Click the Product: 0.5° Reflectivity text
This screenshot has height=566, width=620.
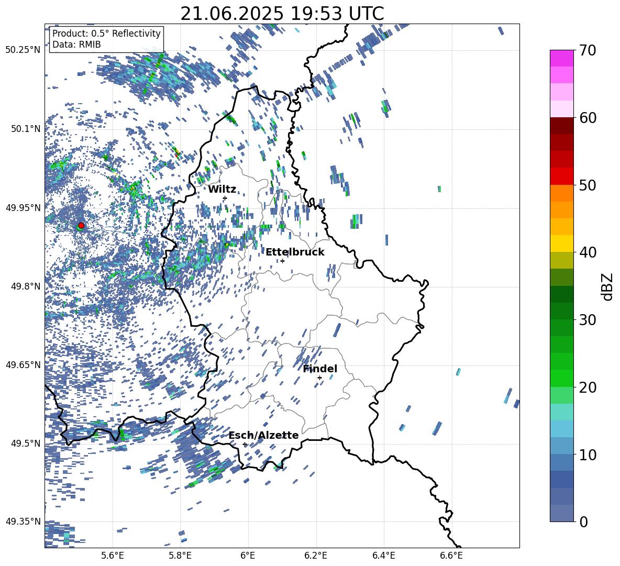[106, 34]
